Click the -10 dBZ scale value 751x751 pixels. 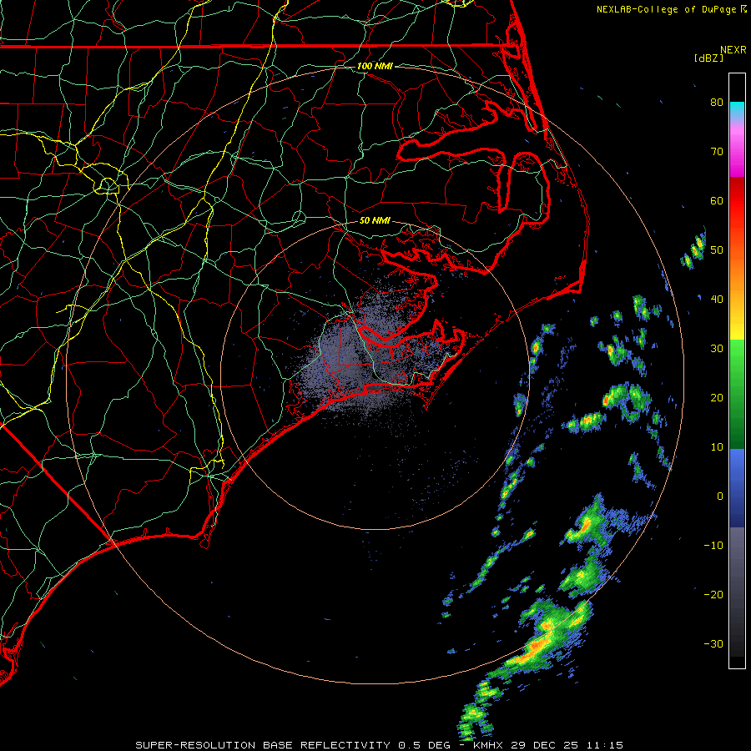tap(713, 546)
